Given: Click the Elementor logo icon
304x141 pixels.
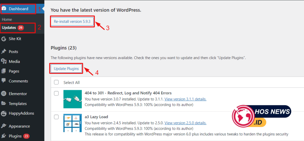Looking at the screenshot, I should (x=4, y=94).
